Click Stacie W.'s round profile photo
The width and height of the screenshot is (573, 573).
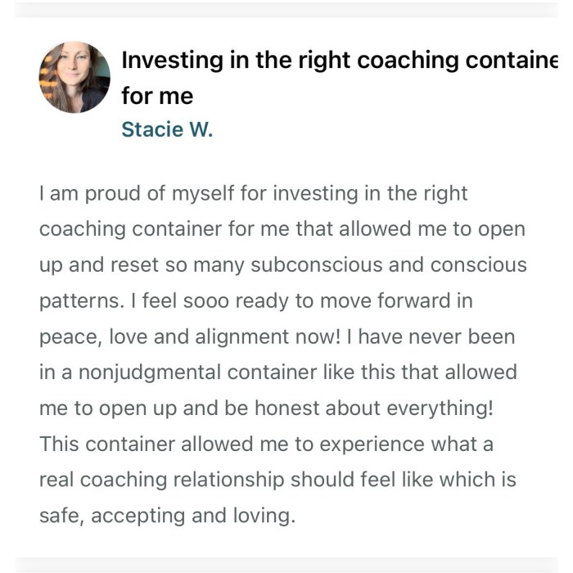tap(74, 77)
